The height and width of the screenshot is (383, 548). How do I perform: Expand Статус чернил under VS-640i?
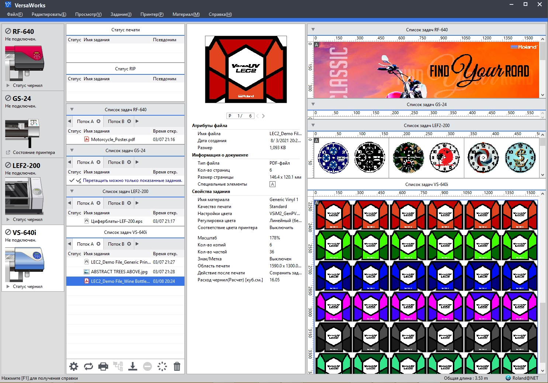point(8,287)
